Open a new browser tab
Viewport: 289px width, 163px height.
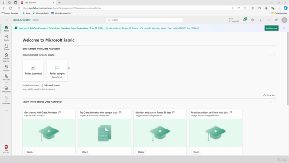pos(59,3)
